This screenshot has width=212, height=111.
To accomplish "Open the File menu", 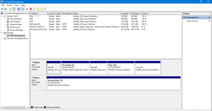I will (3, 5).
